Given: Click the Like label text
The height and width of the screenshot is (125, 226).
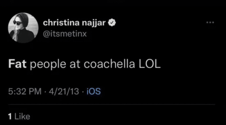Looking at the screenshot, I should (x=22, y=116).
